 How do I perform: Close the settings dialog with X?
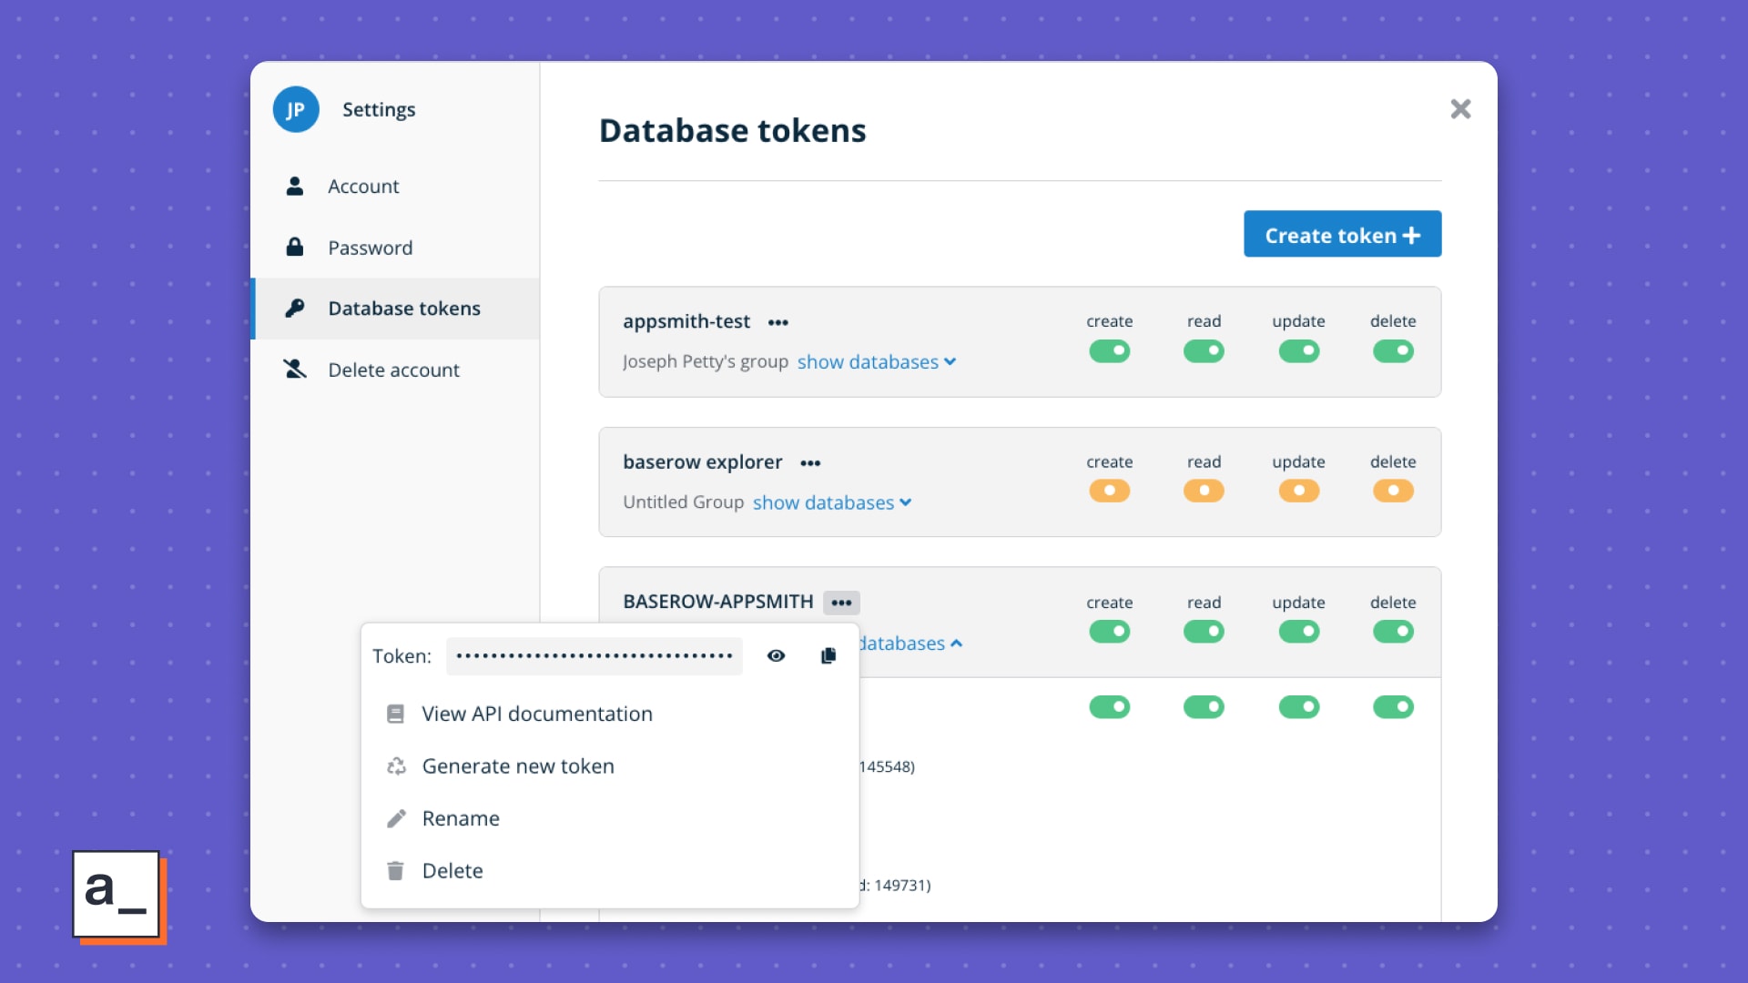pos(1460,109)
